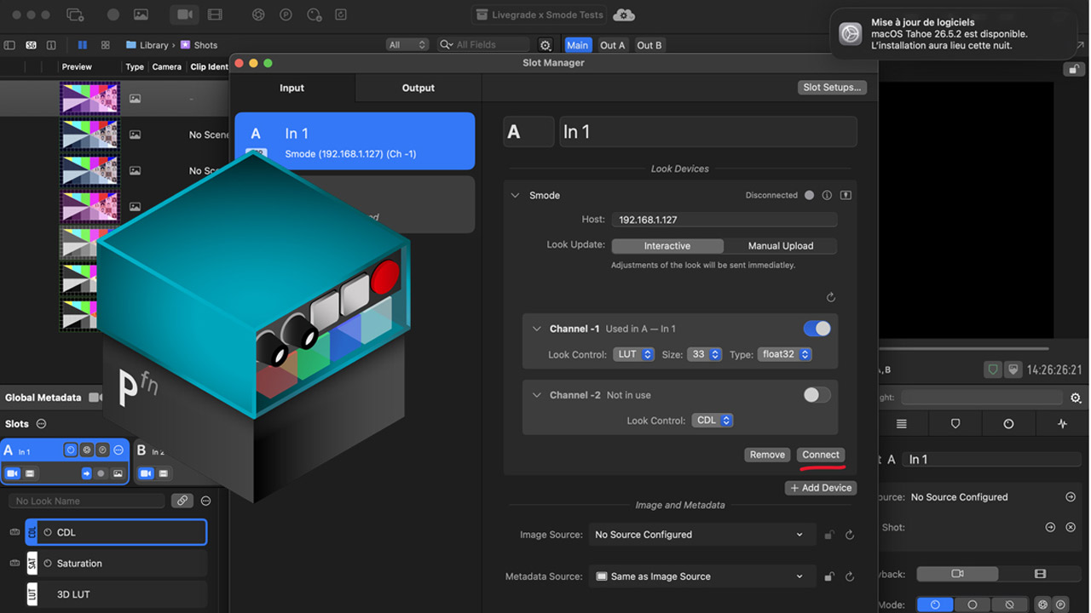Click the aperture icon in top toolbar
This screenshot has height=613, width=1091.
pyautogui.click(x=258, y=14)
